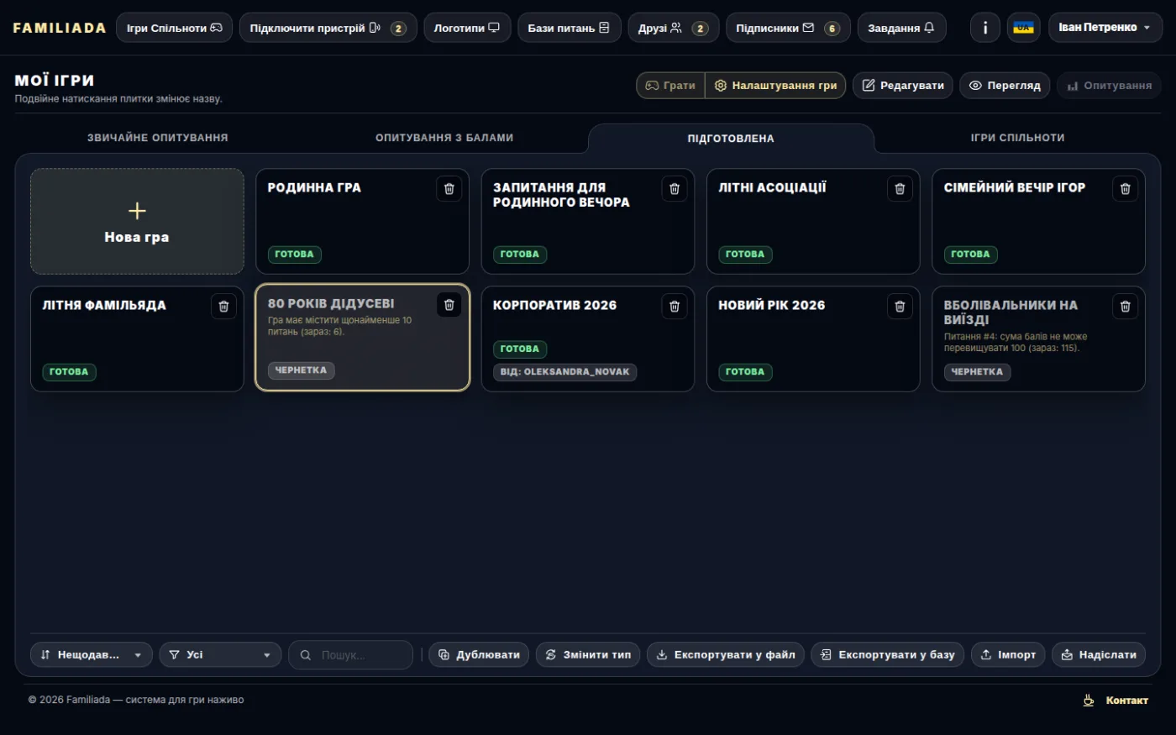Click the FAMILIADA logo
Screen dimensions: 1176x735
click(x=60, y=28)
